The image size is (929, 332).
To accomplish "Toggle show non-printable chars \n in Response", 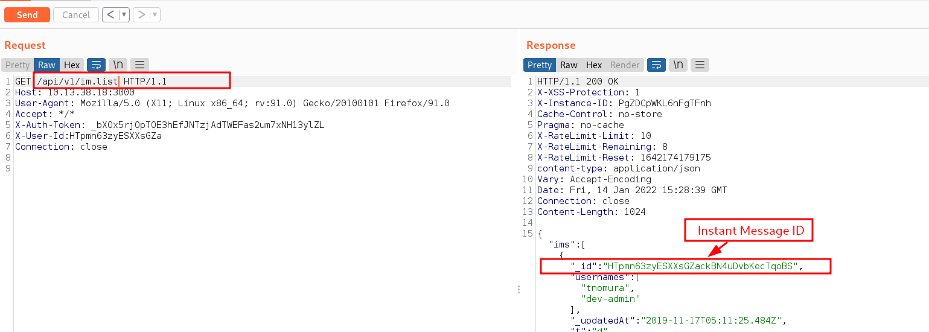I will click(x=678, y=65).
